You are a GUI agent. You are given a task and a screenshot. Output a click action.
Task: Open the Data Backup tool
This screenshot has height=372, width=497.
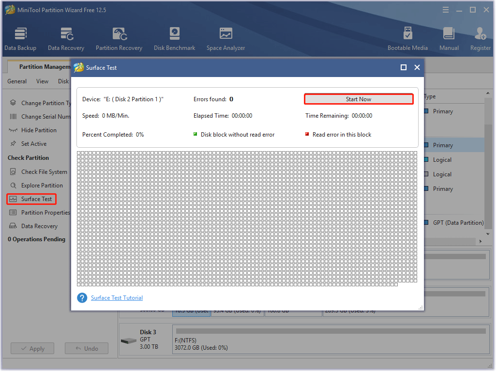click(x=20, y=39)
